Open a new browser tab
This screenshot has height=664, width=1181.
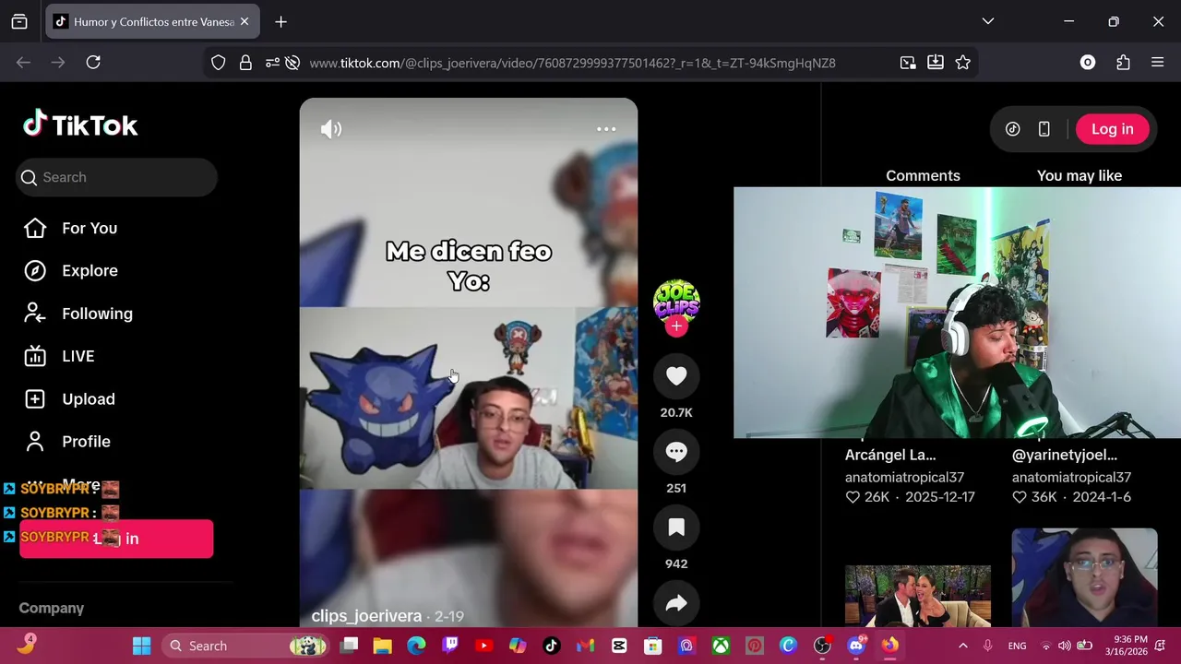click(x=281, y=21)
